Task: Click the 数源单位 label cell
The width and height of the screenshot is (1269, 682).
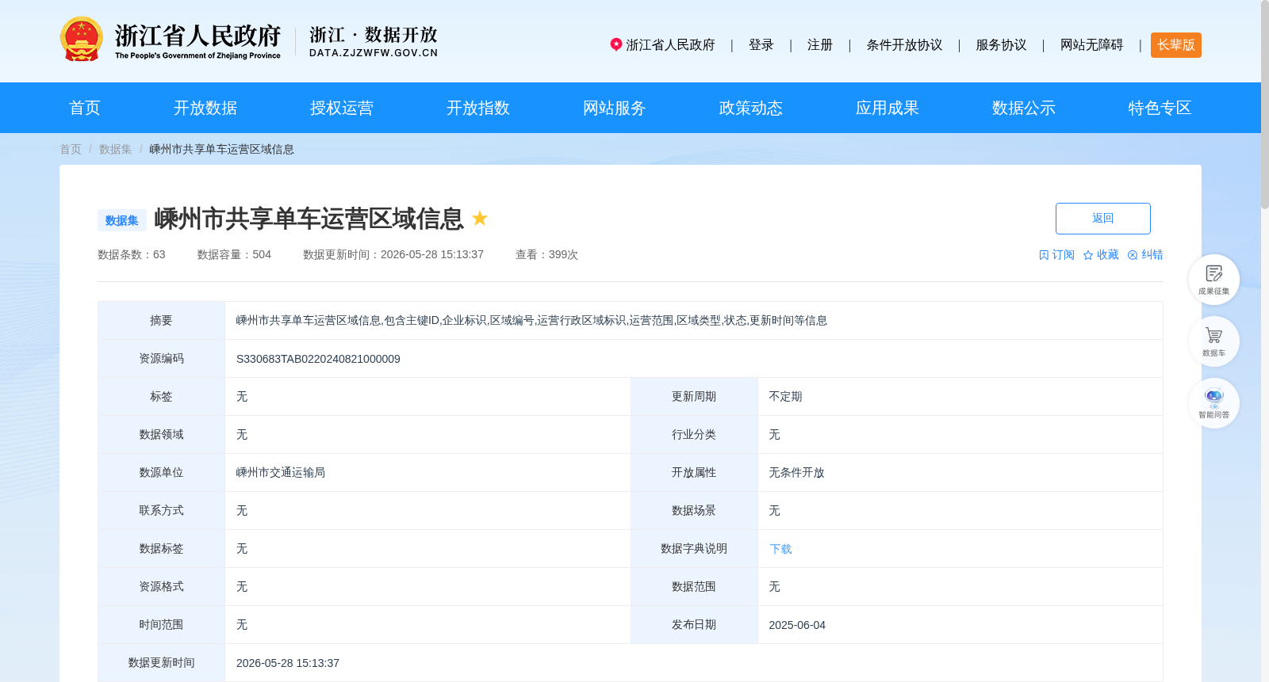Action: pyautogui.click(x=161, y=473)
